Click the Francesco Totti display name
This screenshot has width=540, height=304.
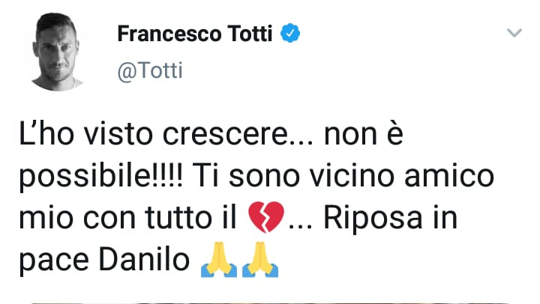197,34
